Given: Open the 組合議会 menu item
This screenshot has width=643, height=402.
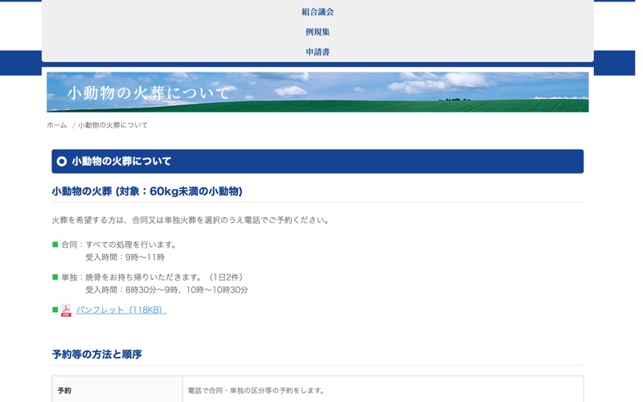Looking at the screenshot, I should click(x=317, y=12).
